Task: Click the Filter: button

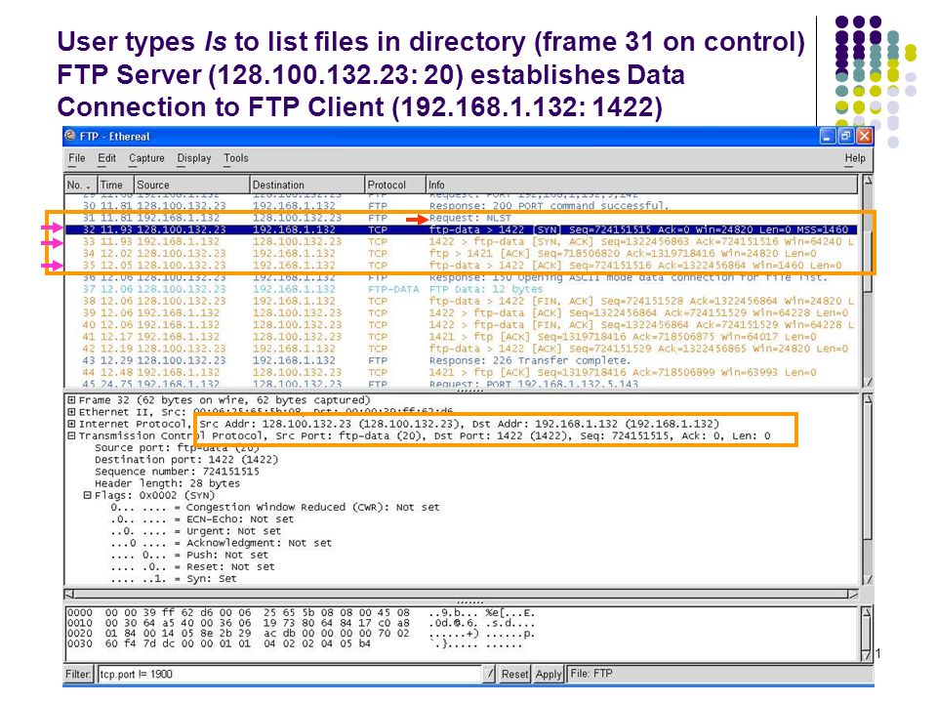Action: coord(78,675)
